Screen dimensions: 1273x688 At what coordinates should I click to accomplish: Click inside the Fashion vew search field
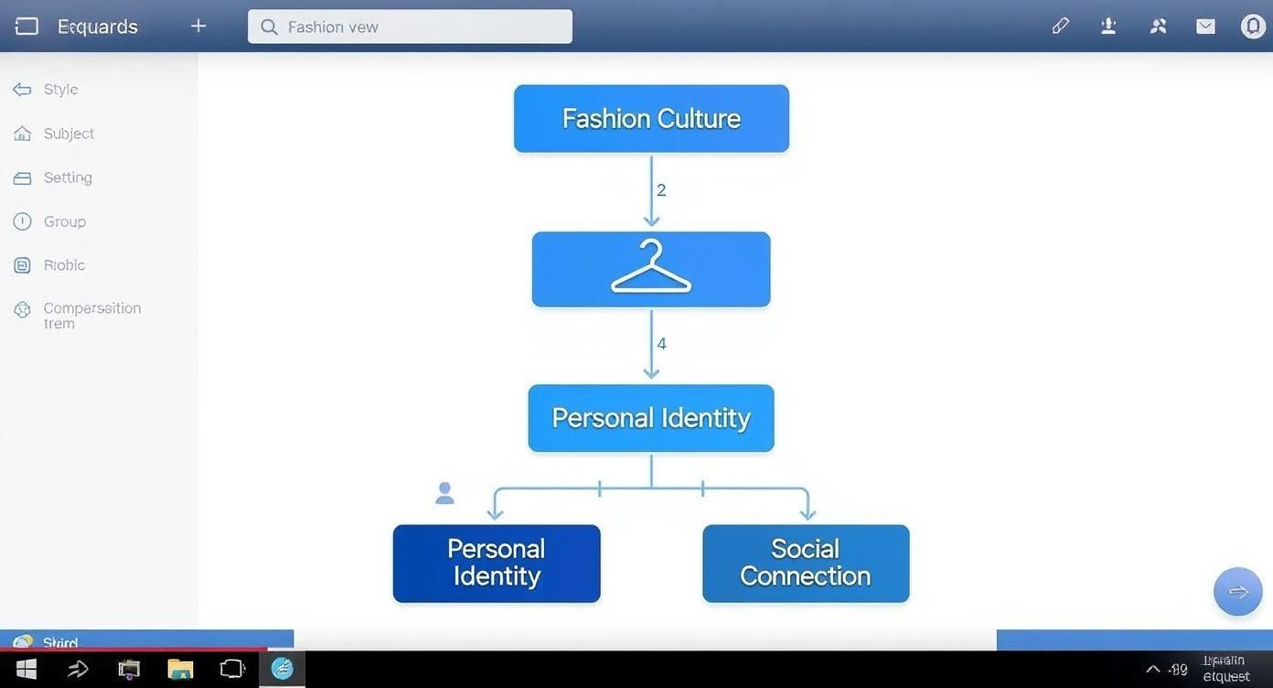(x=409, y=27)
